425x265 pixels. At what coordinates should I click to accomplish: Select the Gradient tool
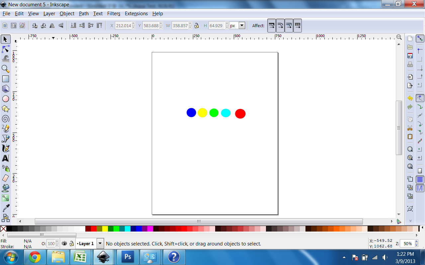coord(6,198)
